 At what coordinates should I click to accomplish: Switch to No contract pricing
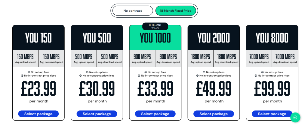coord(133,11)
